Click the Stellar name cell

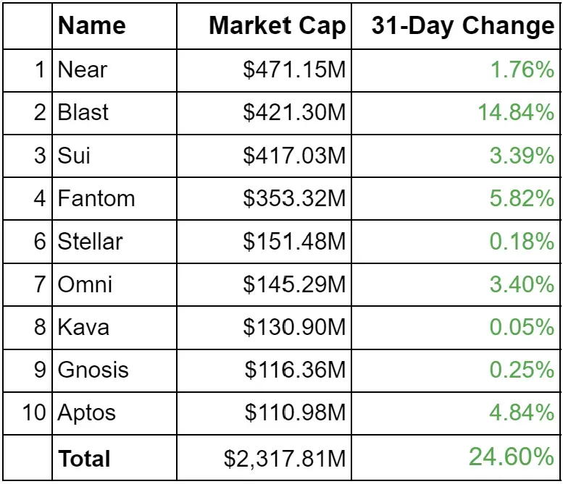(x=90, y=241)
